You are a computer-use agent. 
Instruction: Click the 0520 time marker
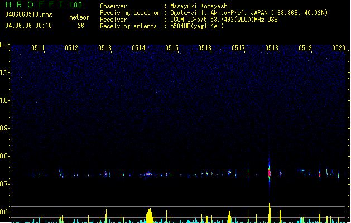(339, 48)
